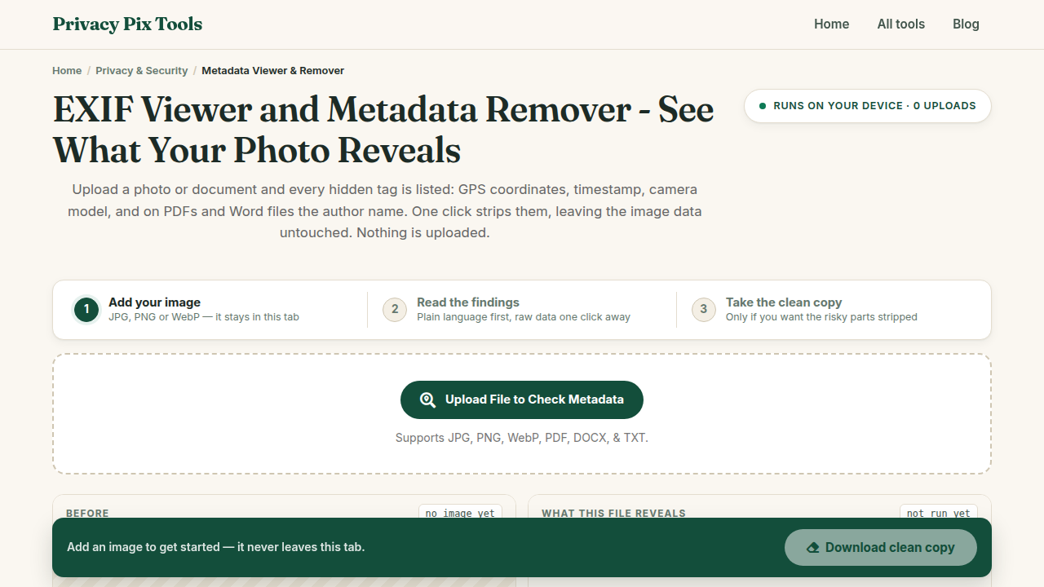Click the Runs on your device badge

(867, 106)
